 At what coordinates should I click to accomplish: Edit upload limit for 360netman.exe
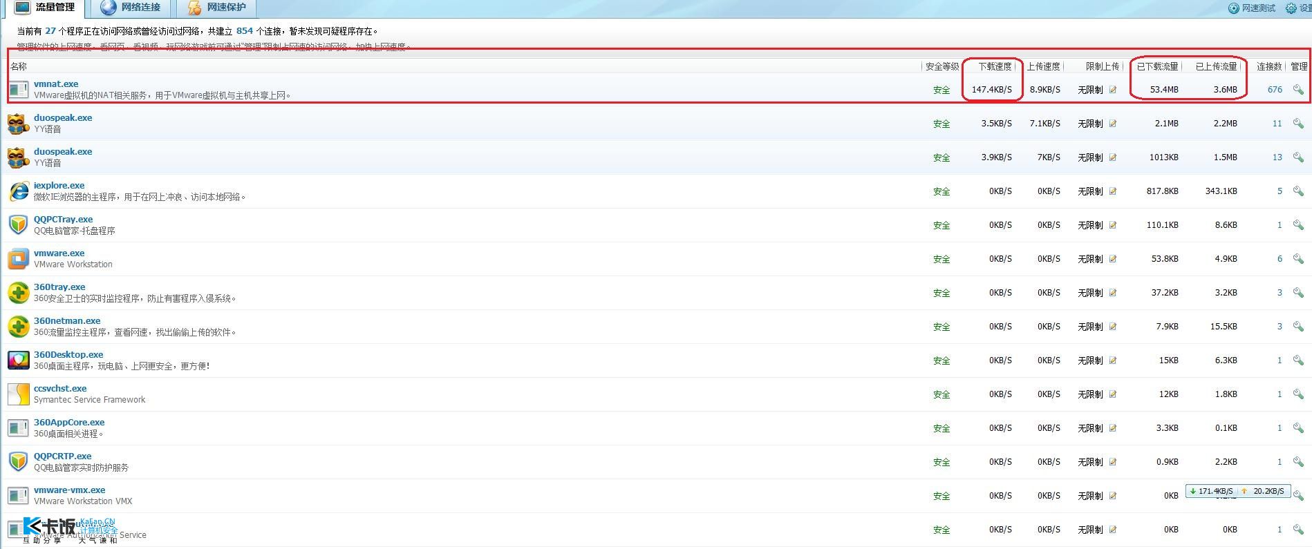1113,327
